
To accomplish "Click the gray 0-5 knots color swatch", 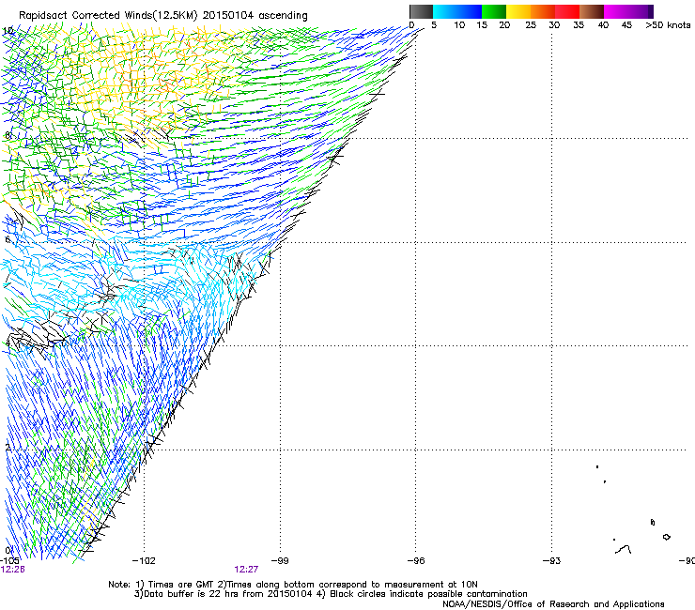I will [x=421, y=11].
